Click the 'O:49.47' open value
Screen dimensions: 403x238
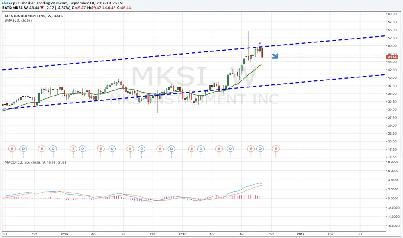pos(79,8)
